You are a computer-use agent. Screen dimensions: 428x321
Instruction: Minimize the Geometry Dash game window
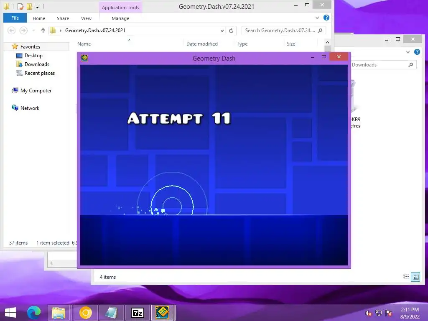[313, 57]
